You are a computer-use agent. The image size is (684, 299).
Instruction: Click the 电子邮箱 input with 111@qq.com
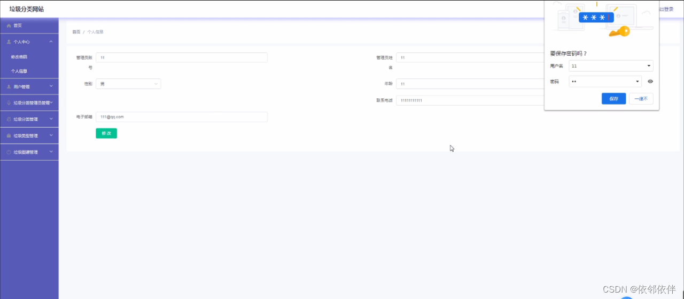click(x=182, y=117)
